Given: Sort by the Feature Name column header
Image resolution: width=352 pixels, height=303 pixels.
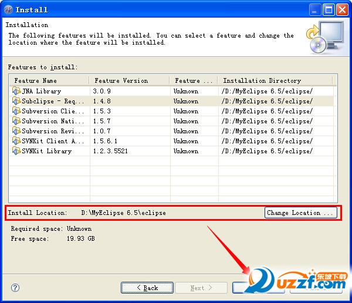Looking at the screenshot, I should (x=49, y=80).
